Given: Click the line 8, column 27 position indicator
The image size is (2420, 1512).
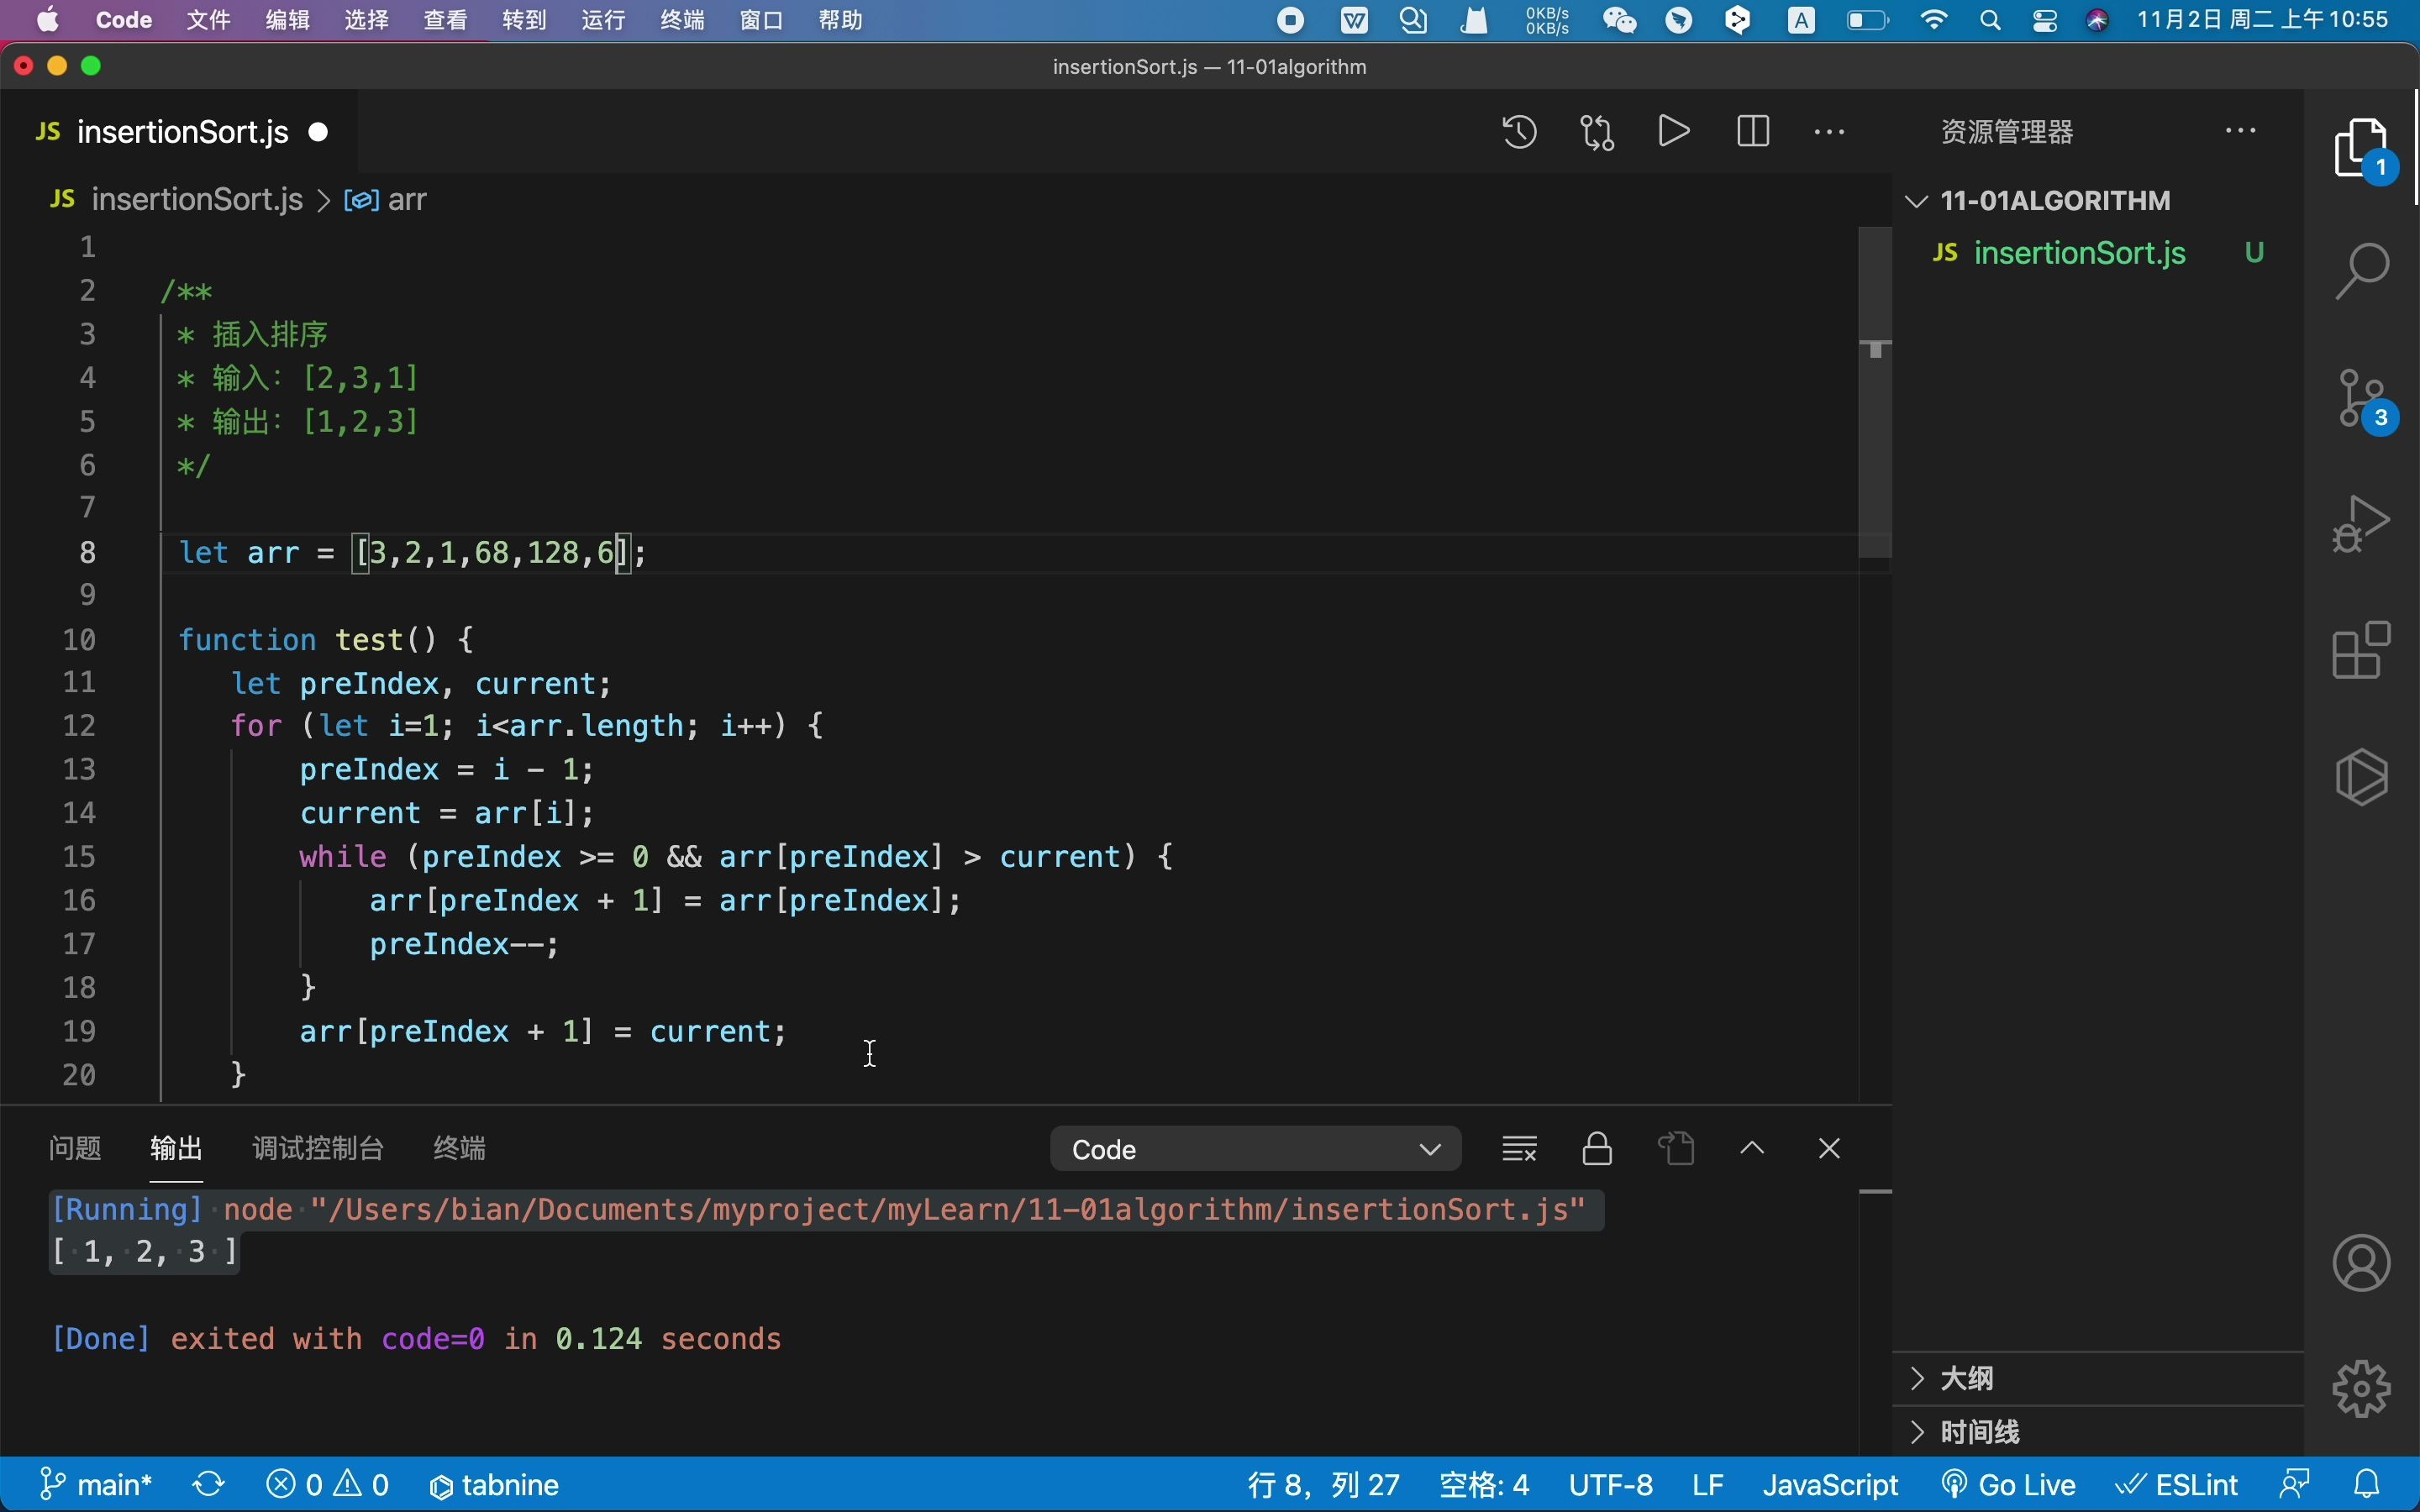Looking at the screenshot, I should [1324, 1485].
